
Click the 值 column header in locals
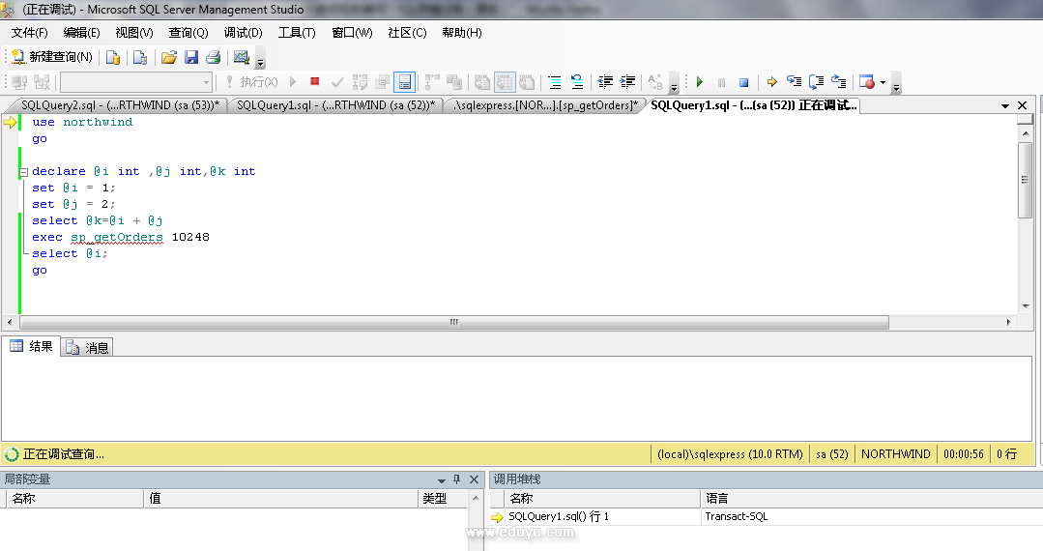click(x=280, y=499)
